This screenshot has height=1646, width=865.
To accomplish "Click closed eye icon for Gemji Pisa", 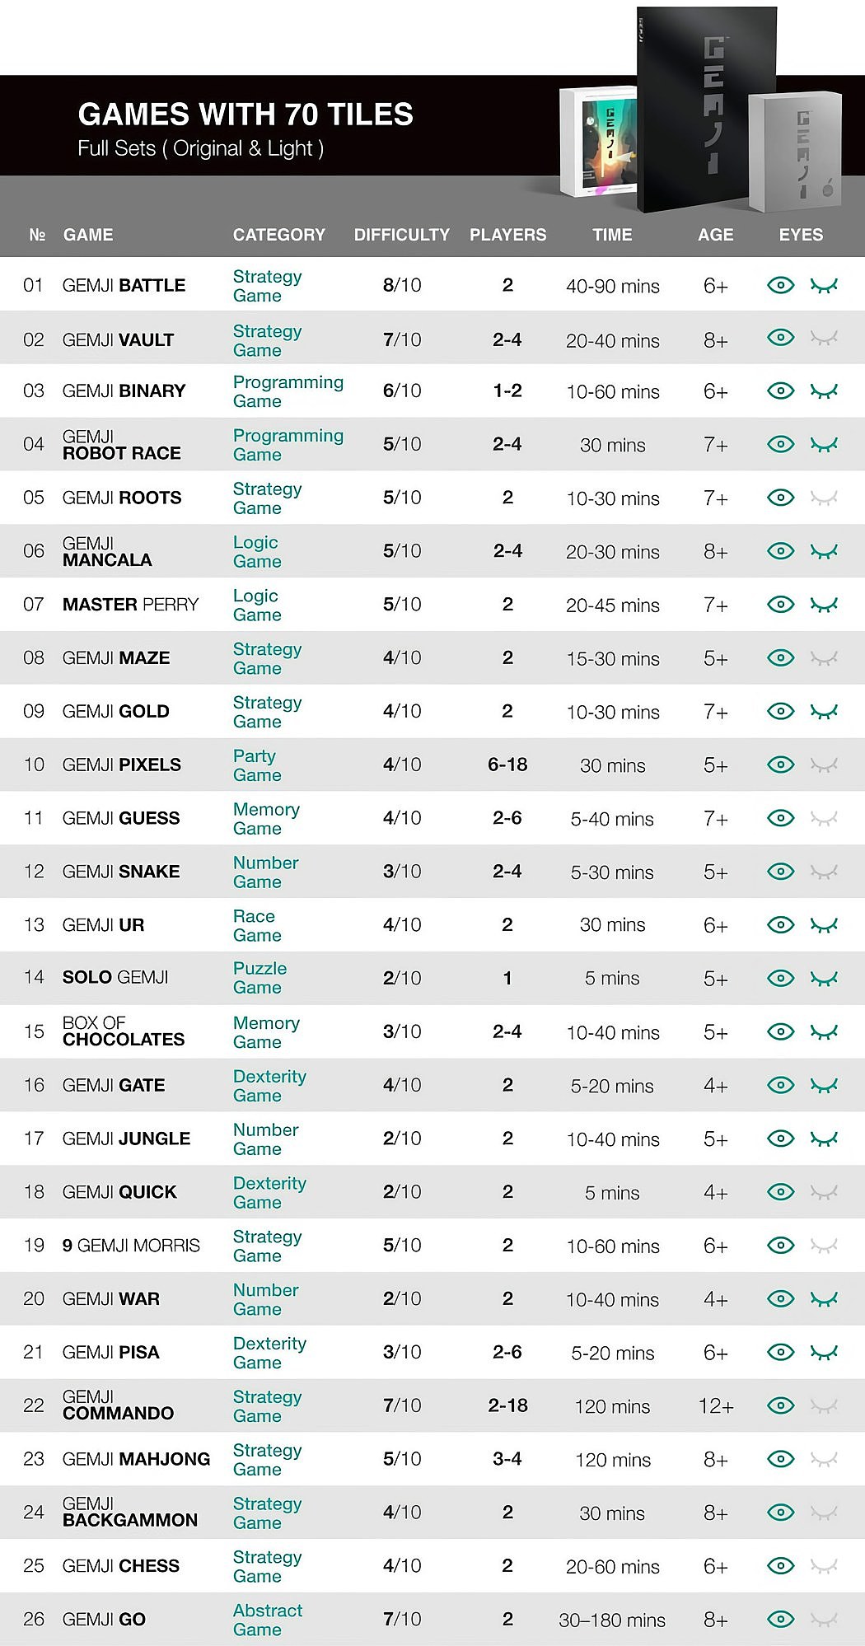I will pos(824,1353).
